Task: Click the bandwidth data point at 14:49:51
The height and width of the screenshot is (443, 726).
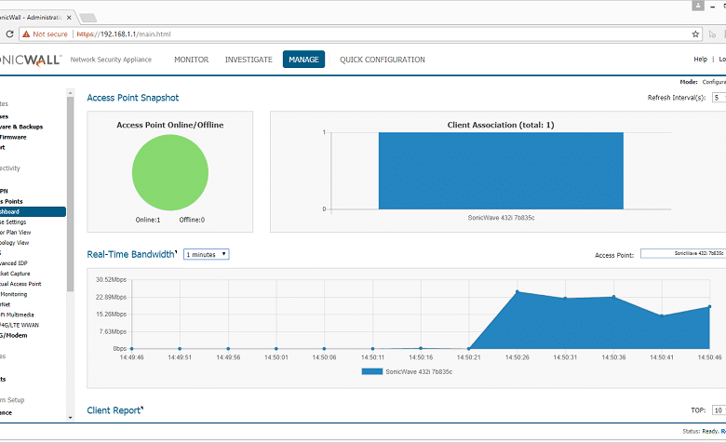Action: coord(180,349)
